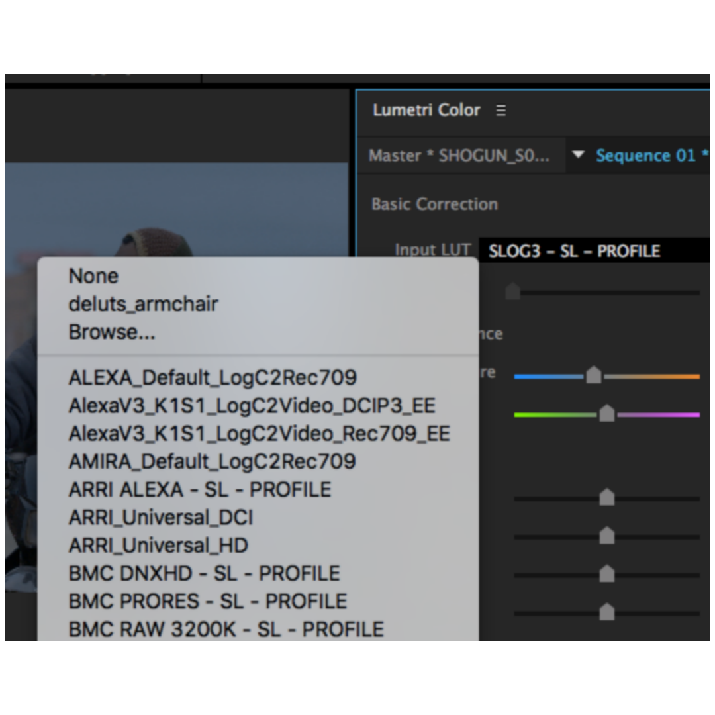Screen dimensions: 715x715
Task: Click the Lumetri Color panel title
Action: pos(426,111)
